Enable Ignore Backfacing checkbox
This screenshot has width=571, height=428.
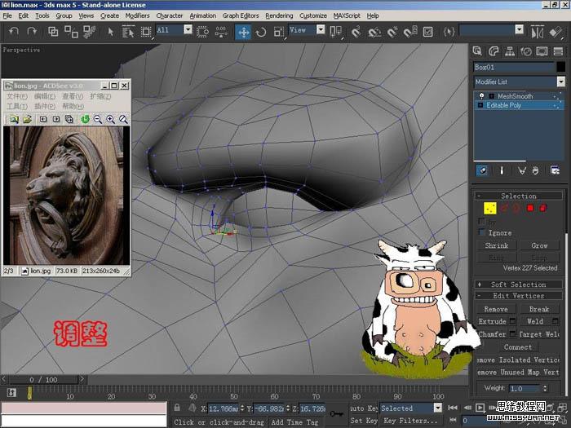[x=482, y=232]
